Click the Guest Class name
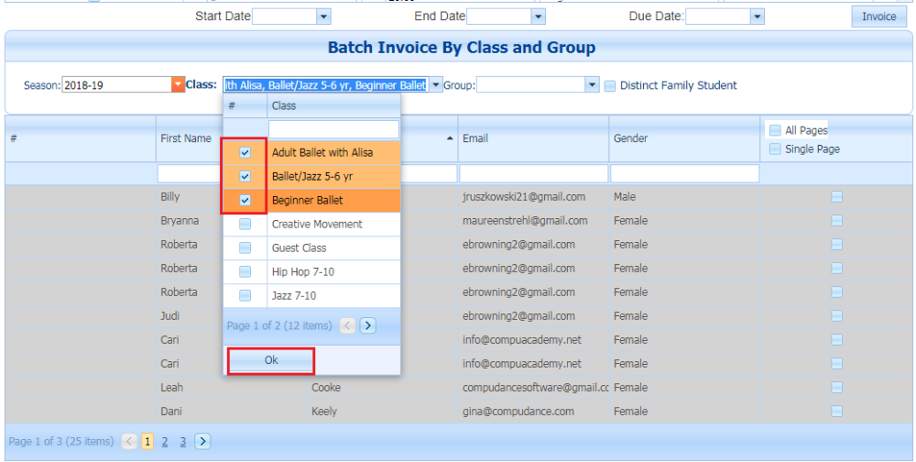916x462 pixels. tap(299, 248)
